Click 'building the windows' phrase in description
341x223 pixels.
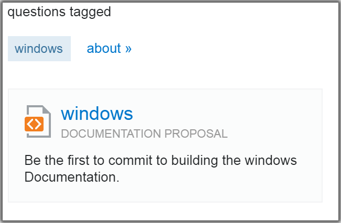(234, 160)
